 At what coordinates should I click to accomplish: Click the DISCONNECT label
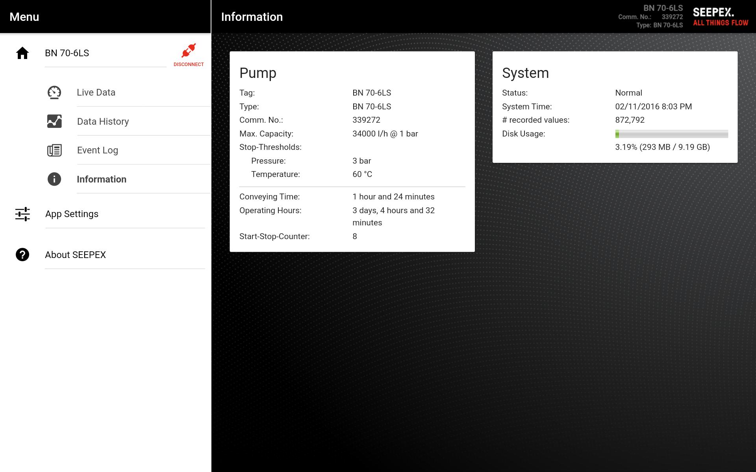click(x=189, y=65)
